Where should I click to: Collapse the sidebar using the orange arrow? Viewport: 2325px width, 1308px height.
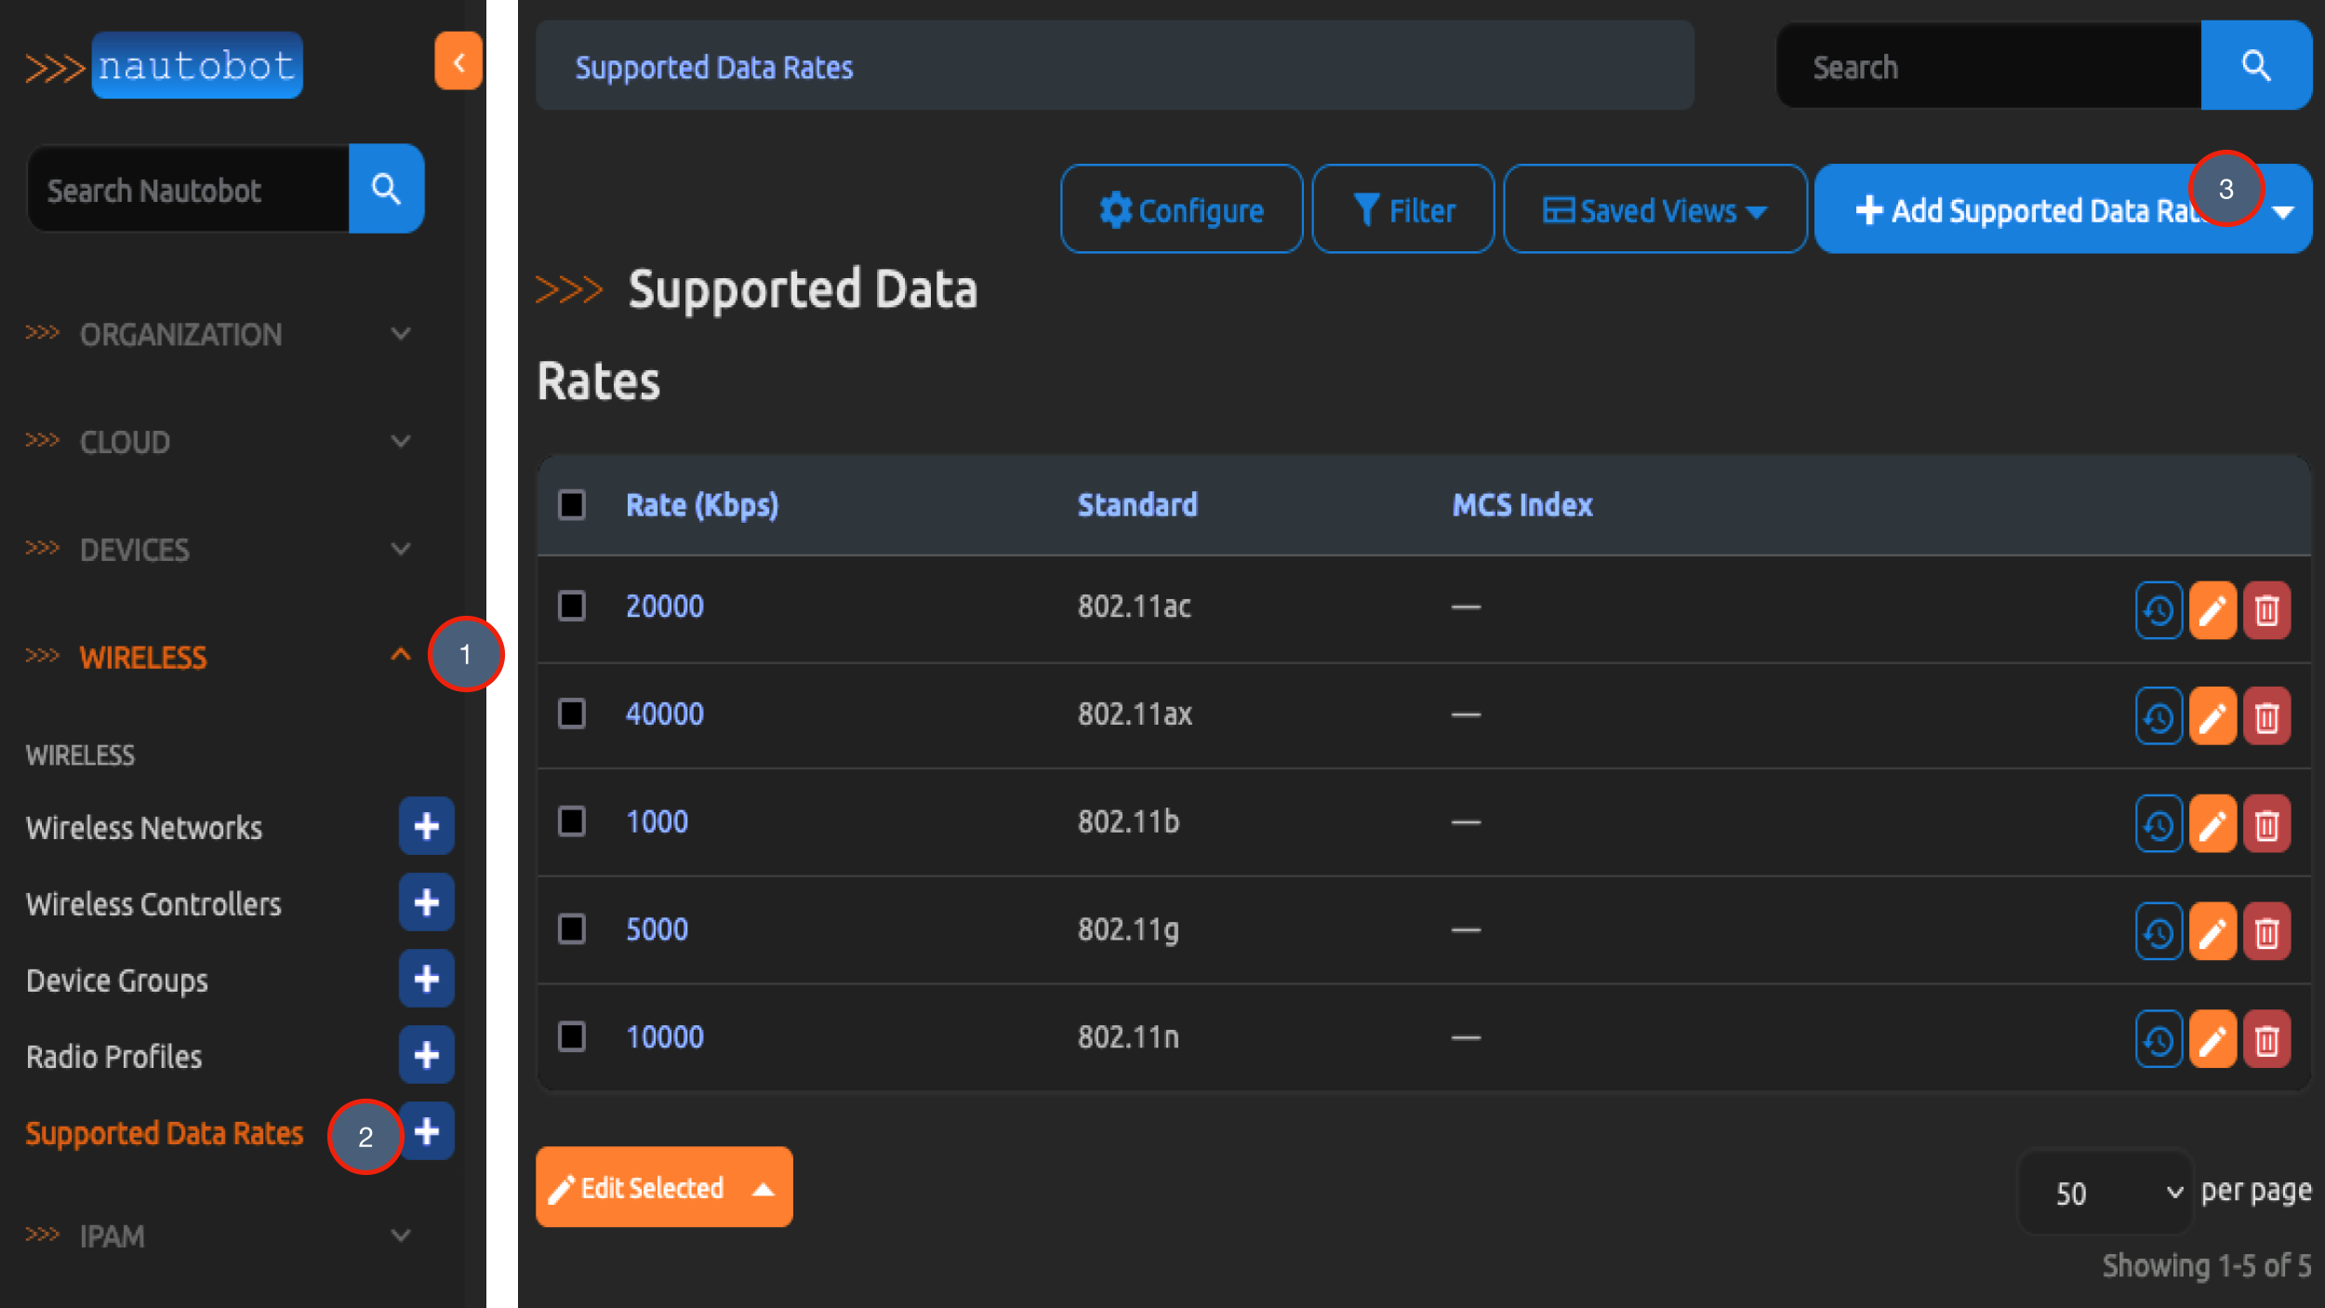coord(458,60)
